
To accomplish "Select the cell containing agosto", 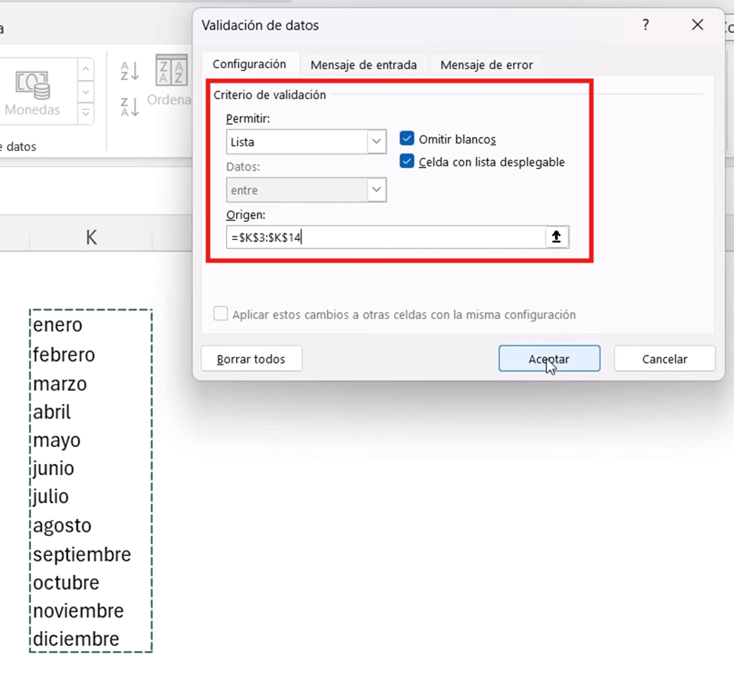I will point(91,525).
